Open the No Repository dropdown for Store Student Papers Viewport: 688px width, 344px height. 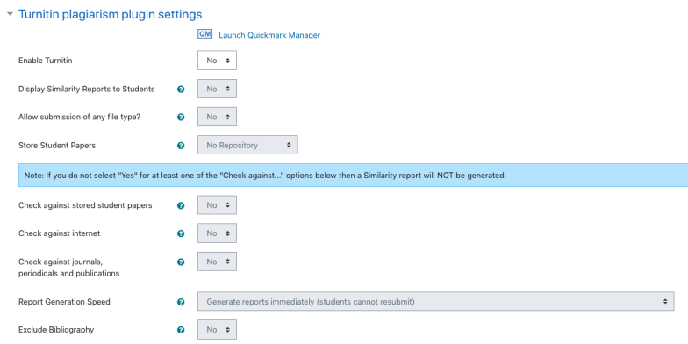[247, 145]
